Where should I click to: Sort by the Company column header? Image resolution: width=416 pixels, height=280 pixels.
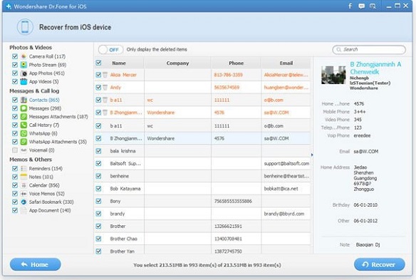[x=177, y=63]
